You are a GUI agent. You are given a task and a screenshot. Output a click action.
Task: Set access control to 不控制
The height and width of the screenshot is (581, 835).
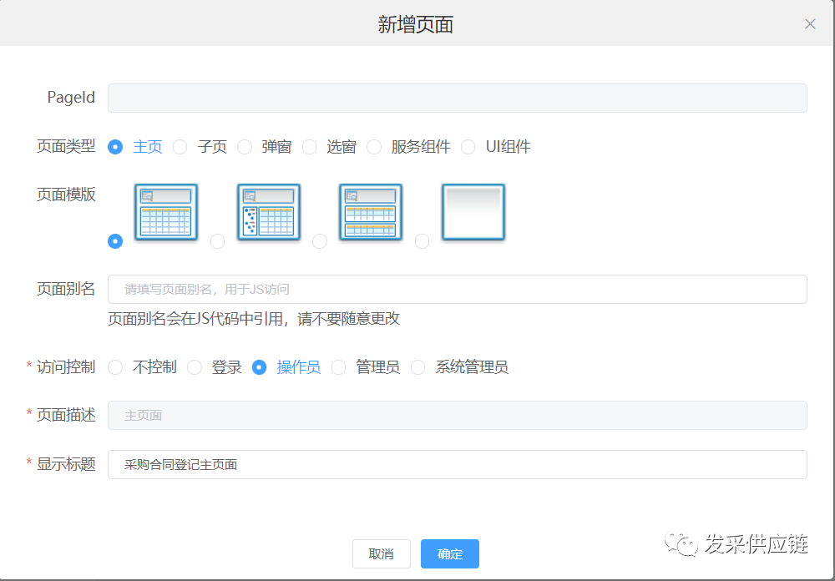point(115,367)
